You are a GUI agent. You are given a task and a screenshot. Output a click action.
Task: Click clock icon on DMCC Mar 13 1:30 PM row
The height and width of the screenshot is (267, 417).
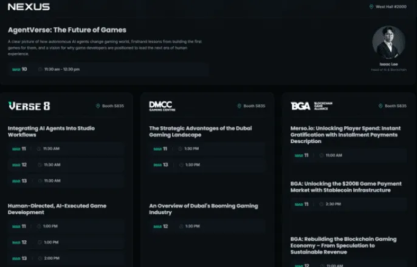click(181, 165)
